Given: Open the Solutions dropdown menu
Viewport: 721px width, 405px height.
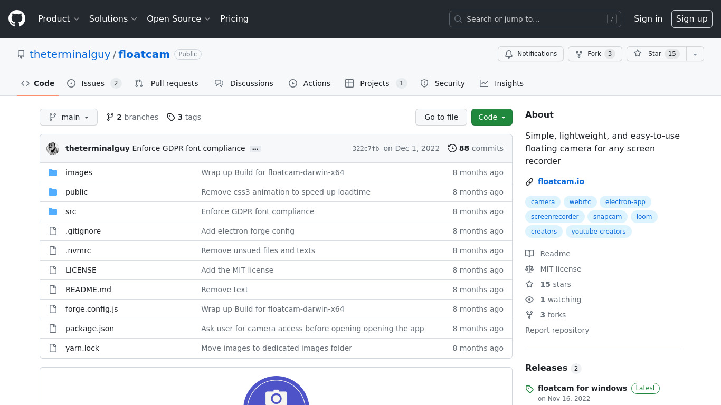Looking at the screenshot, I should pyautogui.click(x=113, y=18).
